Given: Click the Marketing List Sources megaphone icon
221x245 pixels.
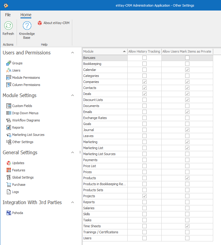Looking at the screenshot, I should click(9, 135).
